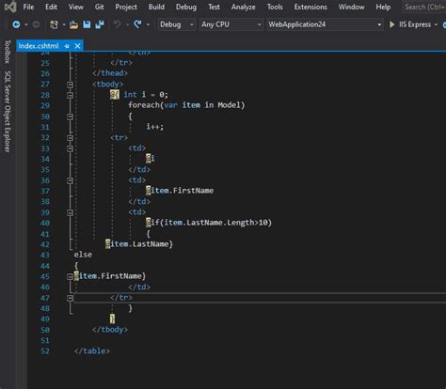446x389 pixels.
Task: Open the Toolbox side panel
Action: coord(8,52)
